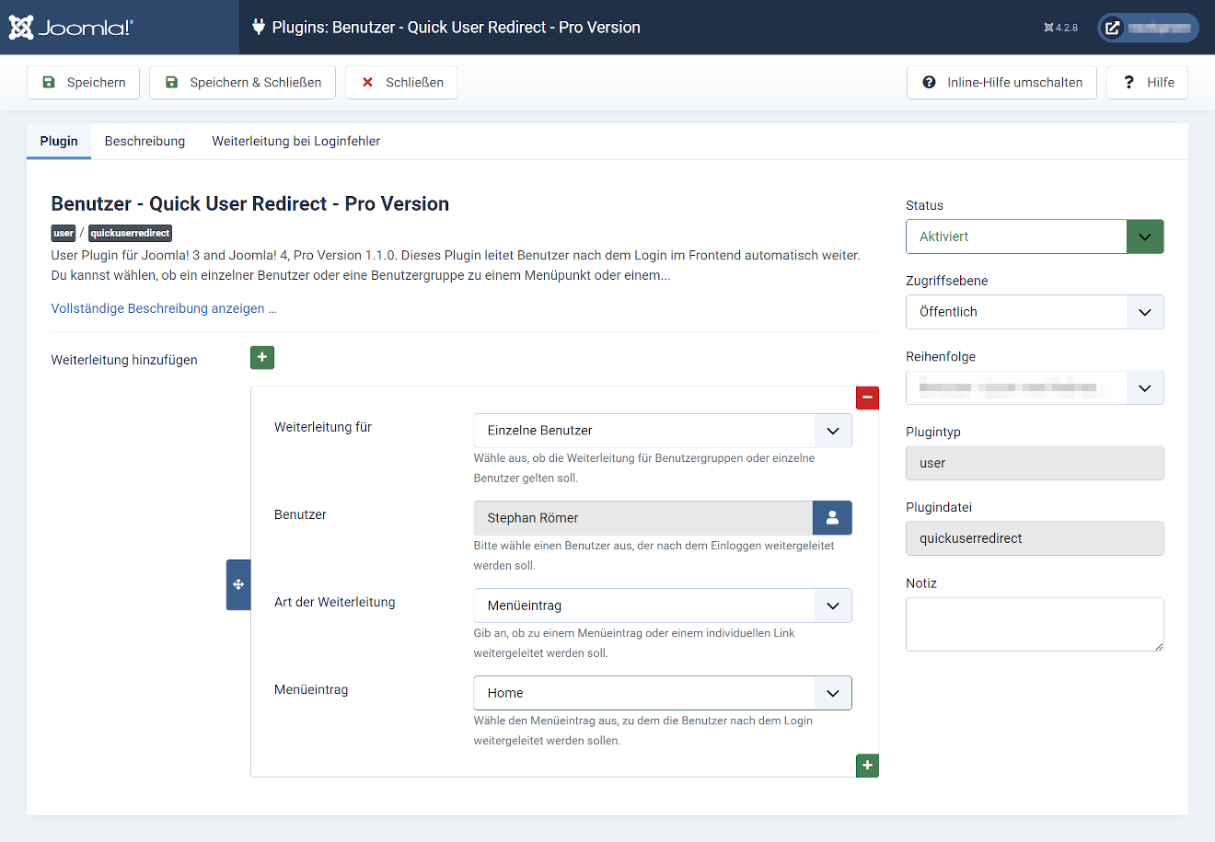
Task: Click the blue drag handle icon
Action: coord(237,584)
